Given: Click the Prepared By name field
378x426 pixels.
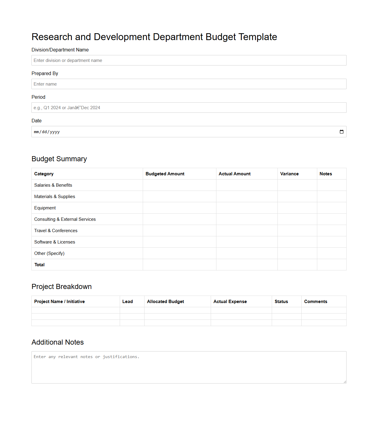Looking at the screenshot, I should (189, 84).
